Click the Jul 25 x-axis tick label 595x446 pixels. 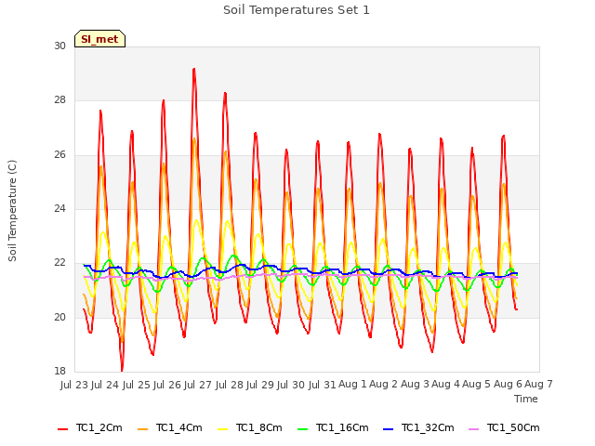tap(137, 385)
